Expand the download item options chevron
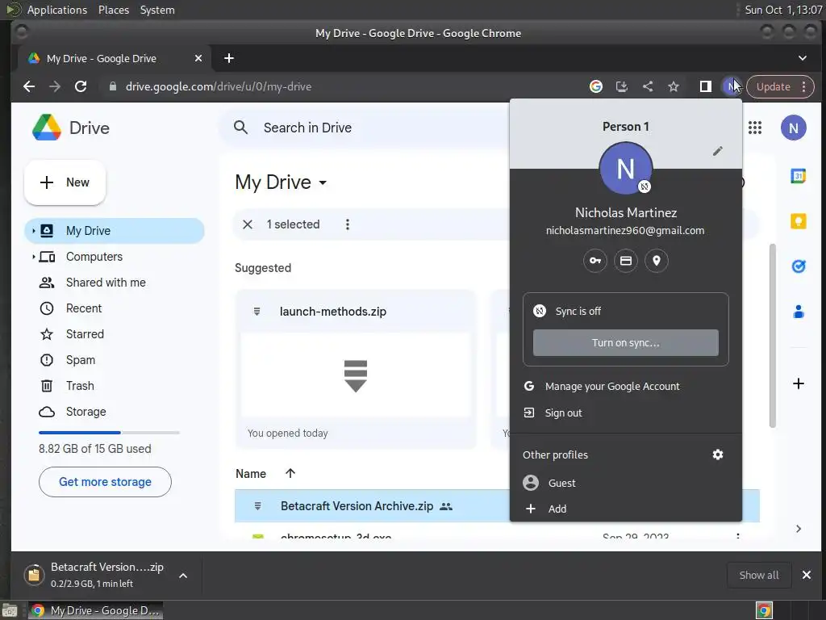The width and height of the screenshot is (826, 620). (x=183, y=576)
